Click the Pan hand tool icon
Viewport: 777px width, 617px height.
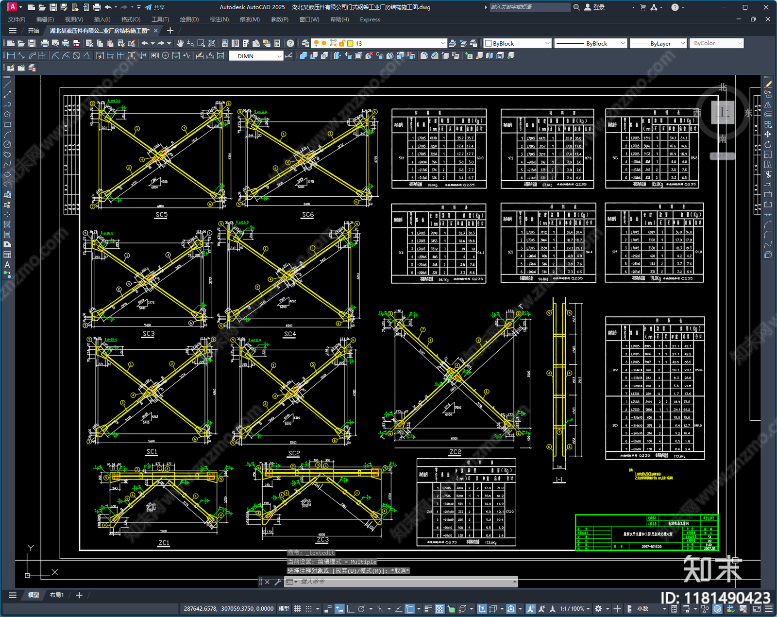180,43
